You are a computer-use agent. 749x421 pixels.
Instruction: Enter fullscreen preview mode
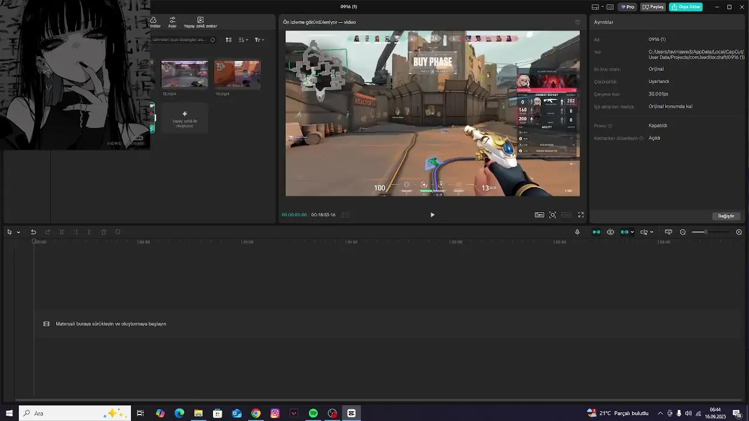[581, 215]
